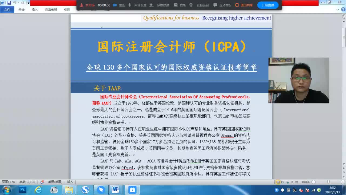The image size is (346, 195).
Task: Click the blue 开始直播 button
Action: click(268, 5)
